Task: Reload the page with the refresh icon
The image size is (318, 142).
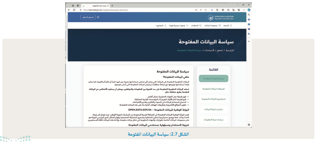Action: [74, 10]
